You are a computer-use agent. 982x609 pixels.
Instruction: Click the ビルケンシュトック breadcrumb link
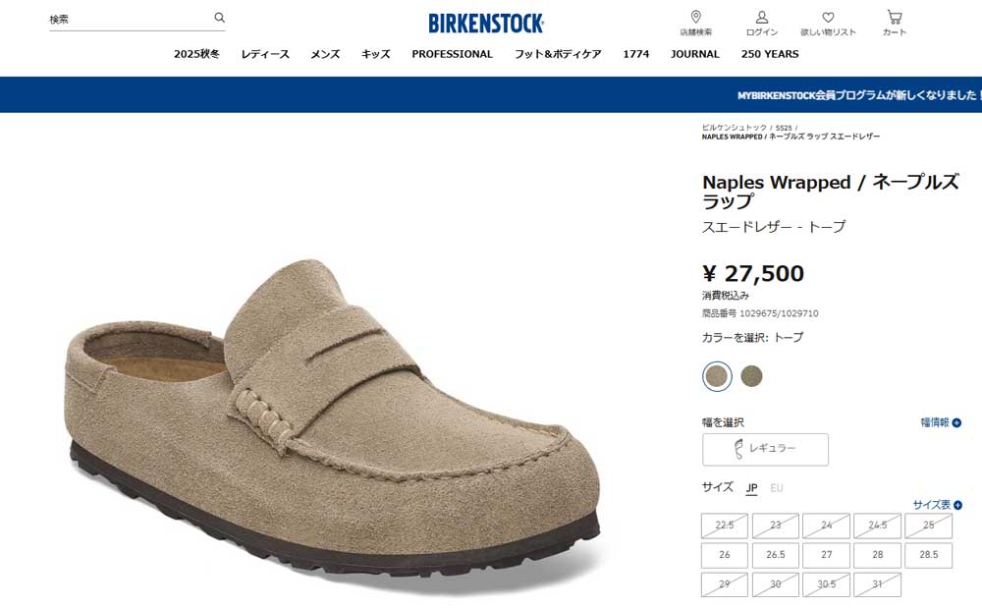pyautogui.click(x=734, y=128)
